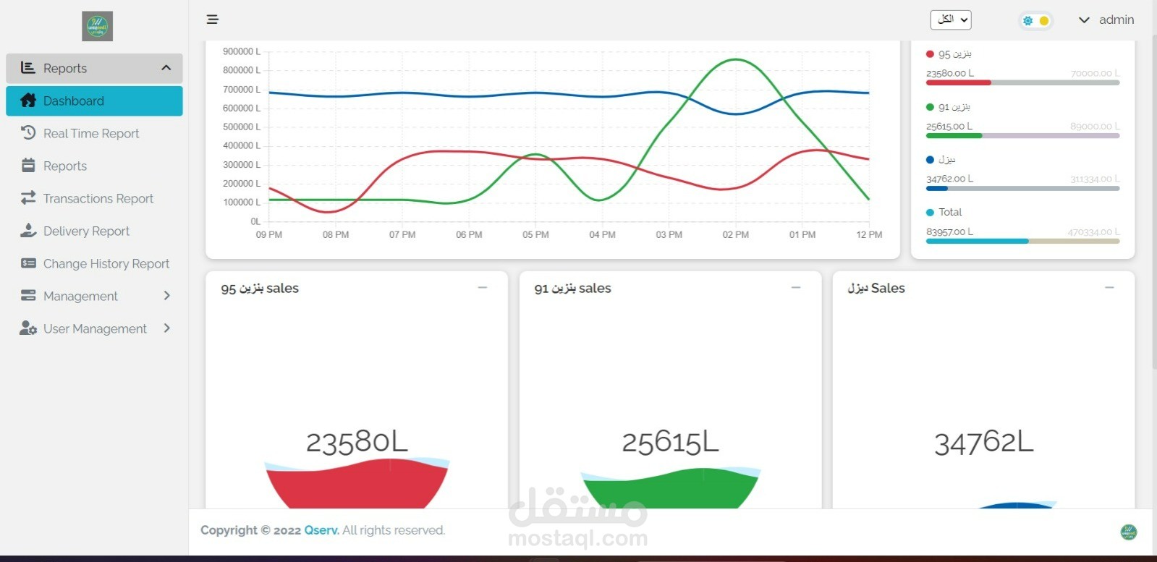Click the 900000 L axis label

click(x=242, y=51)
